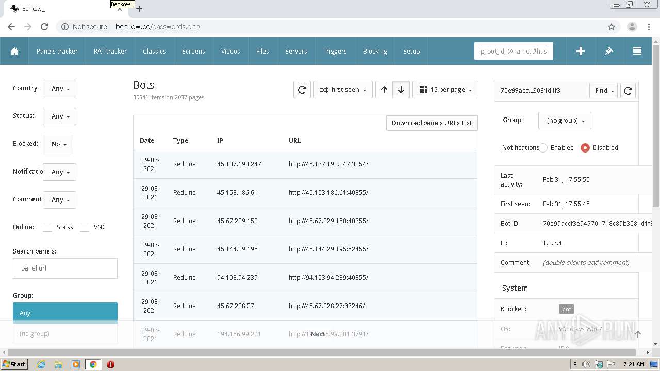Screen dimensions: 660x371
Task: Select Any group in list
Action: (65, 313)
